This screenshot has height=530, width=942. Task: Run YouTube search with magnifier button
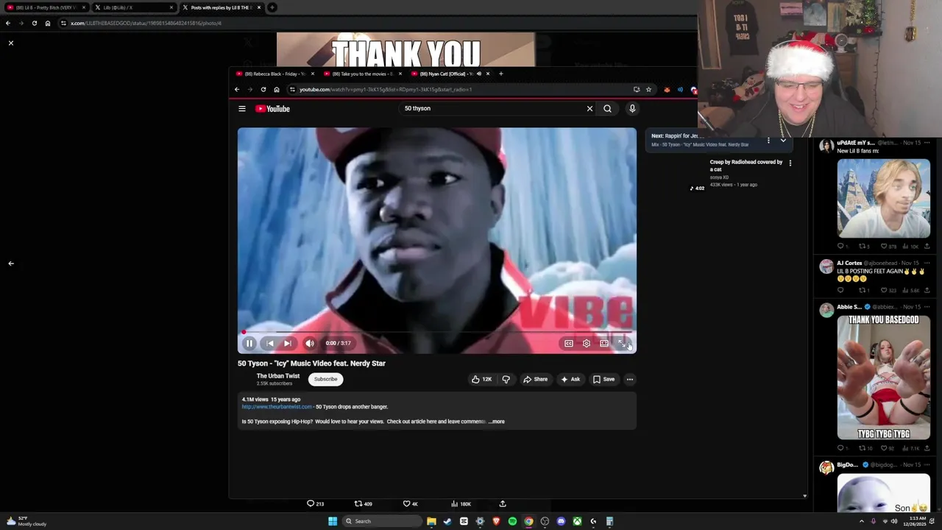(x=607, y=109)
